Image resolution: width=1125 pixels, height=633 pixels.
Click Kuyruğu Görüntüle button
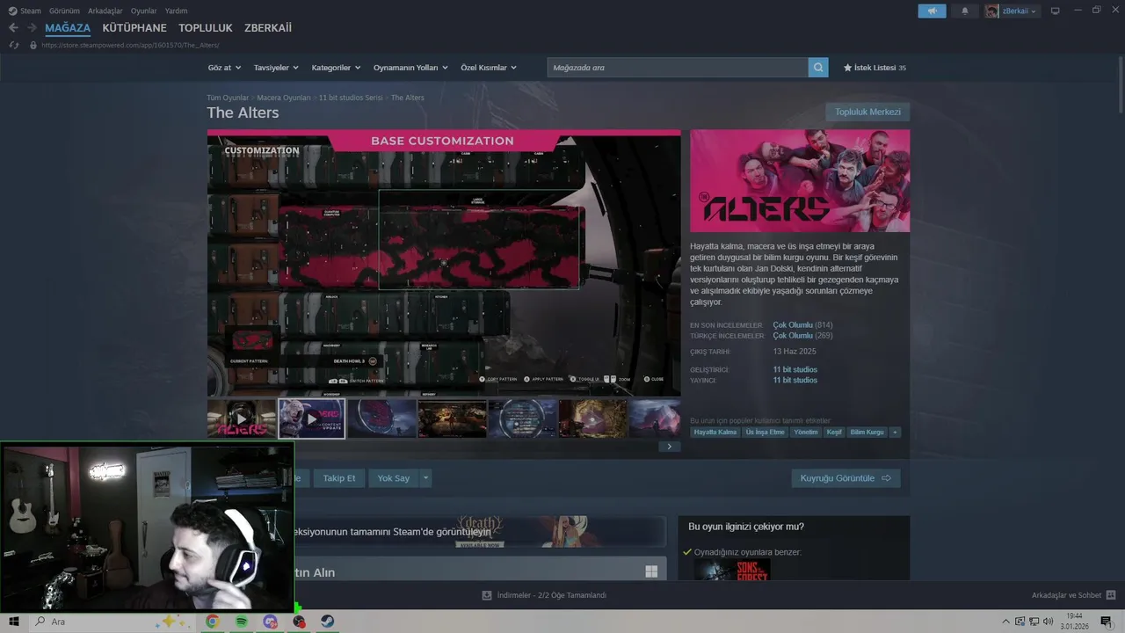(x=846, y=478)
